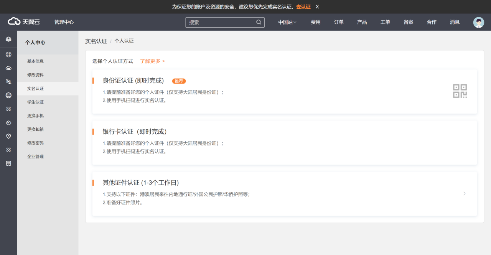Click the 去认证 link in the banner
This screenshot has width=491, height=255.
(x=303, y=7)
